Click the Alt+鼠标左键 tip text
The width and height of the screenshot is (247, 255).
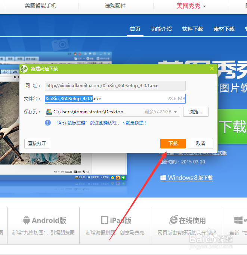tap(102, 123)
